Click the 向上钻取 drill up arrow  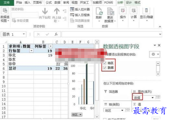point(57,11)
